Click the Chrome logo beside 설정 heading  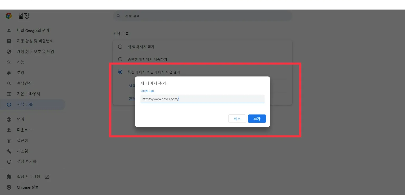8,16
